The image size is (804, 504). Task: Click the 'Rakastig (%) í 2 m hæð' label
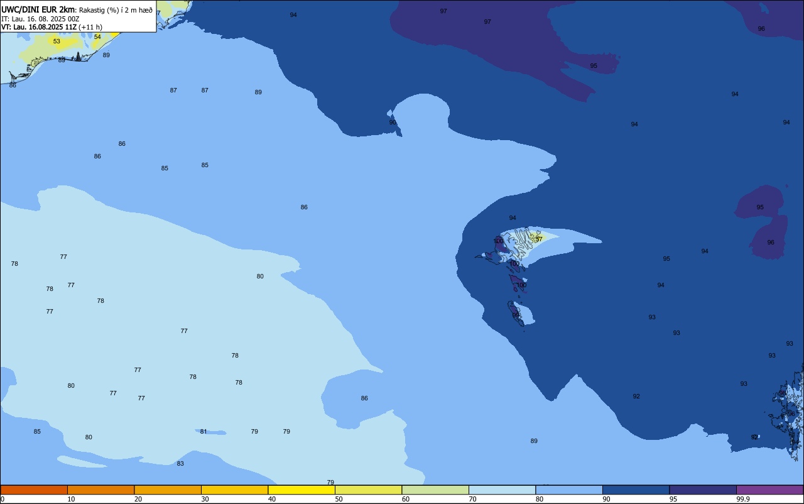click(x=116, y=10)
